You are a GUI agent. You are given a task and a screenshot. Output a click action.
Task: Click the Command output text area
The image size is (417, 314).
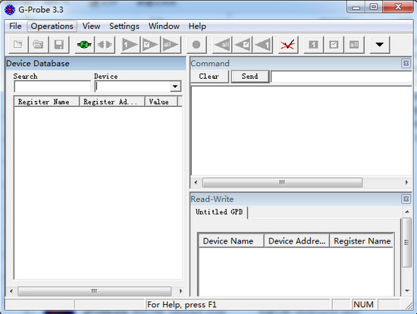[302, 130]
